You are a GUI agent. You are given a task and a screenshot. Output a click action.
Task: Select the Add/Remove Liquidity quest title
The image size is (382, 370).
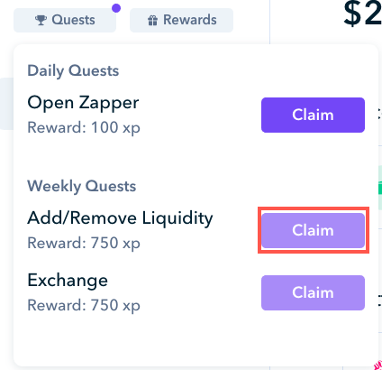(x=120, y=218)
